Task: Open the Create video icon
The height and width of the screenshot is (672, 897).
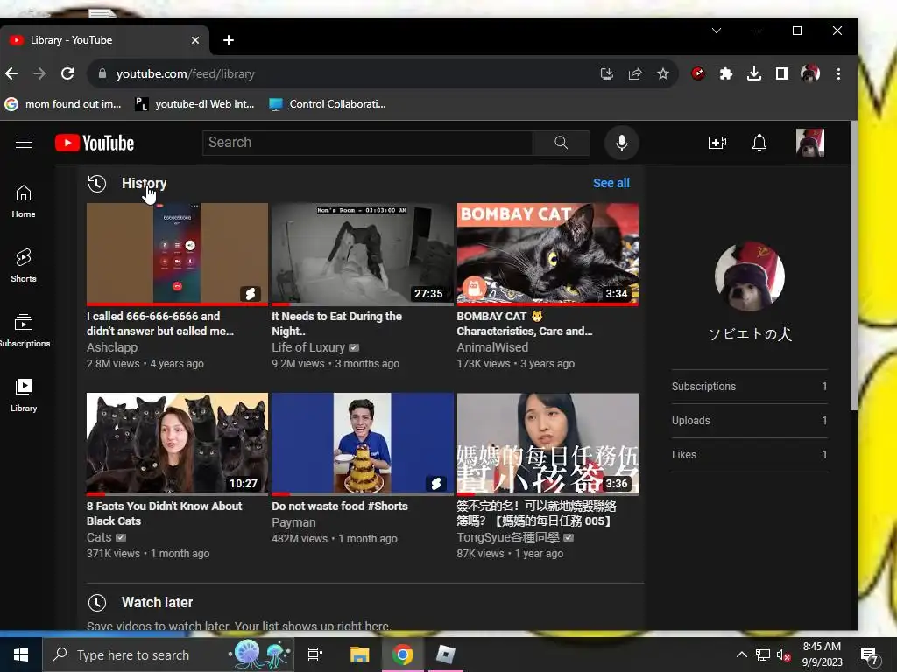Action: pyautogui.click(x=717, y=143)
